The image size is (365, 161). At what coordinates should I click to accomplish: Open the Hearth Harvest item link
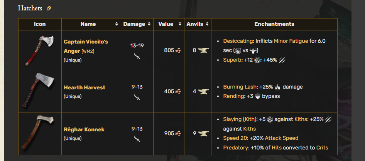pos(84,87)
